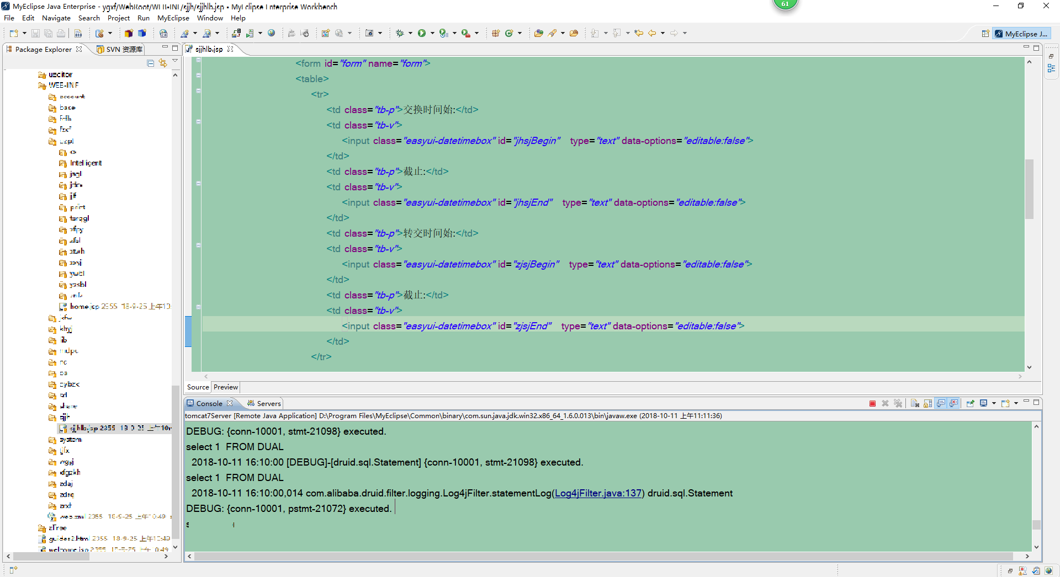Open Back history dropdown arrow
1060x577 pixels.
click(x=662, y=33)
